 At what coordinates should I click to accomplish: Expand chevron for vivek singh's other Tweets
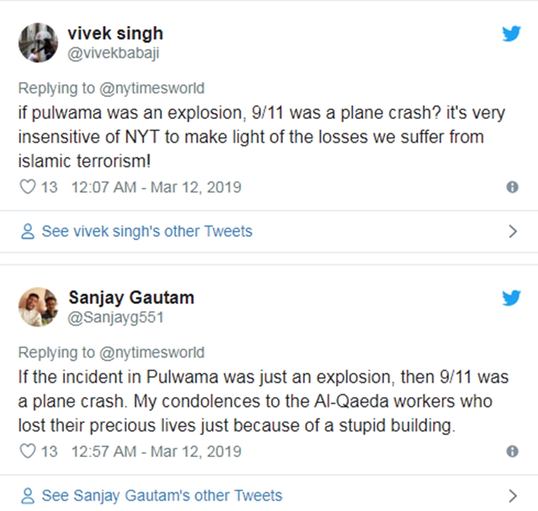pyautogui.click(x=513, y=232)
